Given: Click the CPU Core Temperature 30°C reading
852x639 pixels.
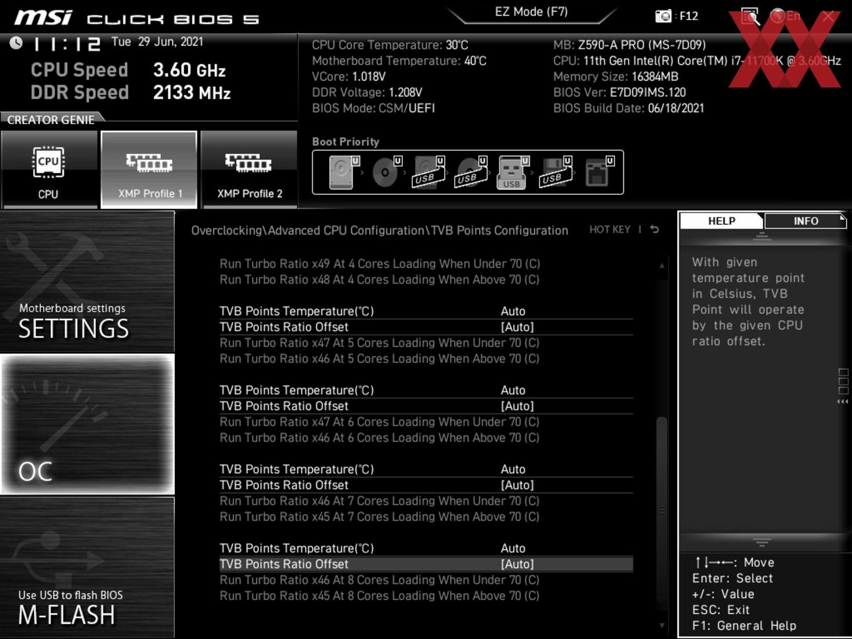Looking at the screenshot, I should pyautogui.click(x=390, y=45).
